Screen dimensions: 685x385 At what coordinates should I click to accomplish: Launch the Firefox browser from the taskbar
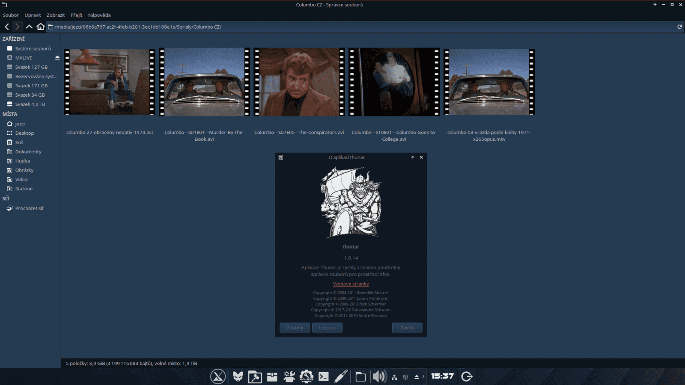click(238, 376)
